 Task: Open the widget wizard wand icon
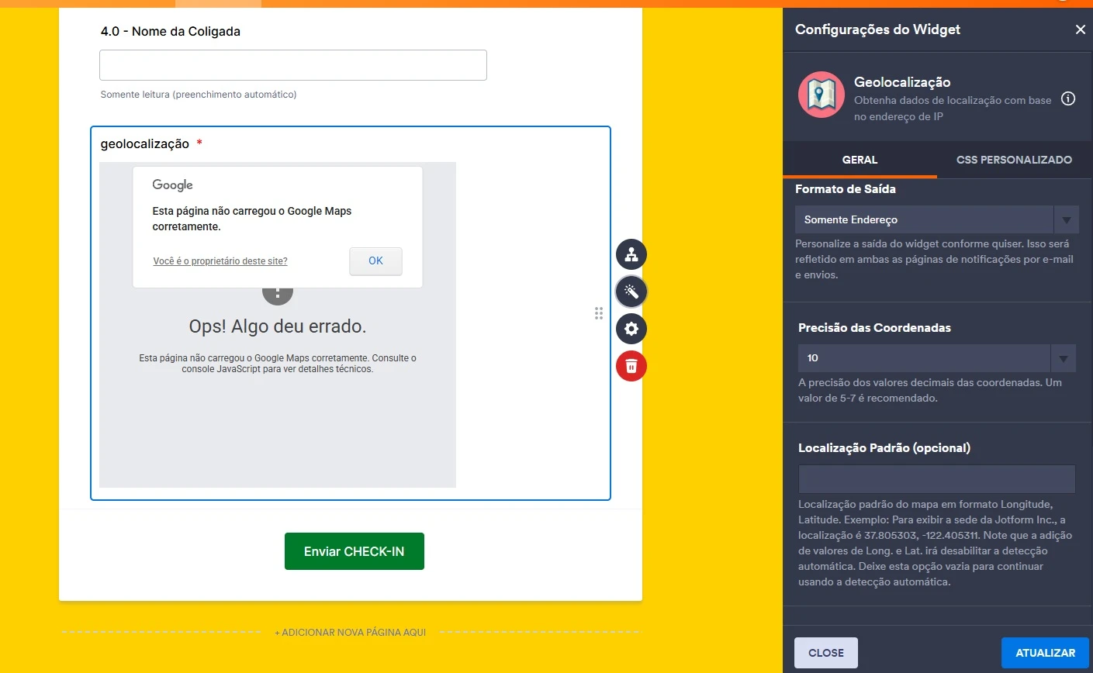631,292
